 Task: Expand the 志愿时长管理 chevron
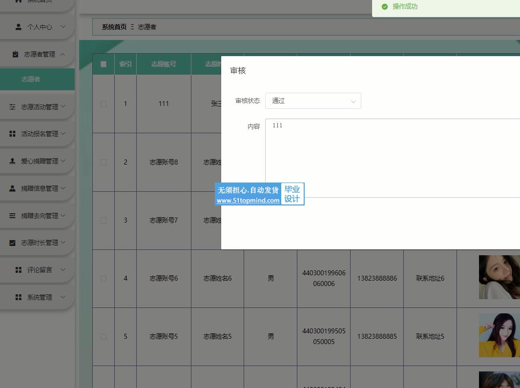point(63,243)
